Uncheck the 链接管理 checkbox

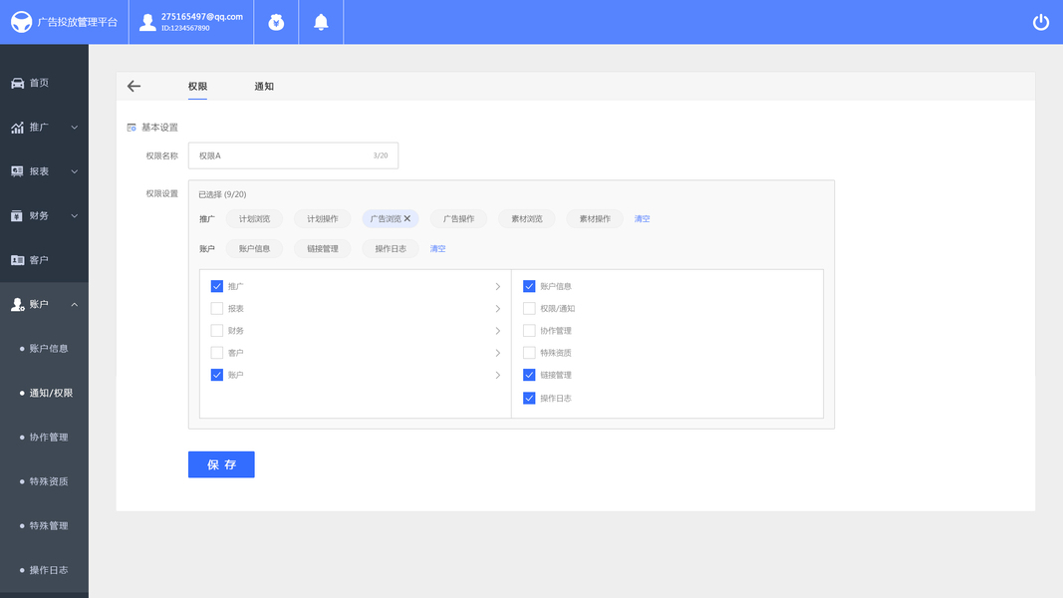point(529,375)
